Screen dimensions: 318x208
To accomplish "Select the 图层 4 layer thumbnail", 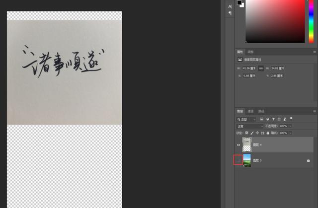I will coord(247,144).
